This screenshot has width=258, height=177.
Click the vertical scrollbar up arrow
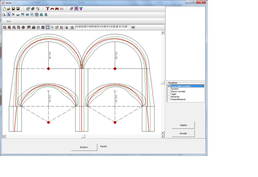(163, 32)
